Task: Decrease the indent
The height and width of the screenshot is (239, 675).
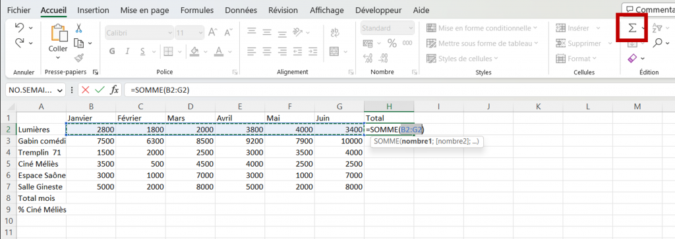Action: coord(297,51)
